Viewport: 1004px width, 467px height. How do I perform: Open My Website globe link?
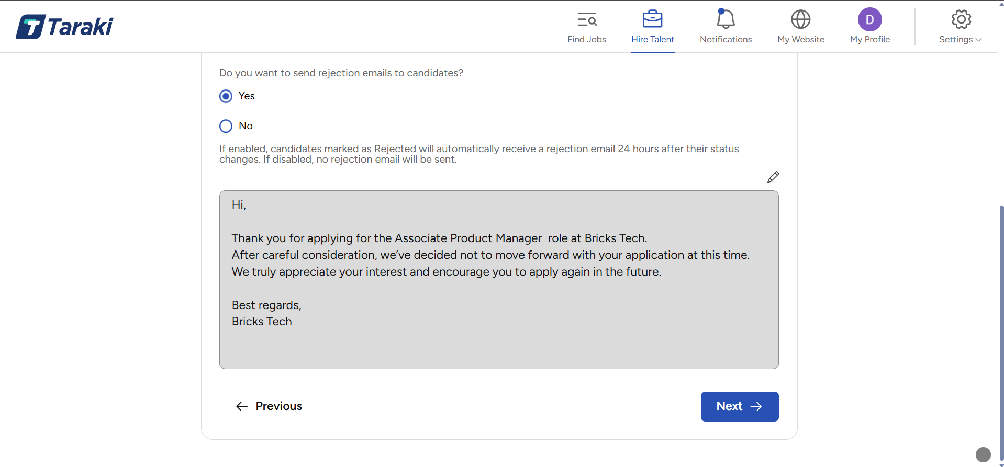(800, 27)
